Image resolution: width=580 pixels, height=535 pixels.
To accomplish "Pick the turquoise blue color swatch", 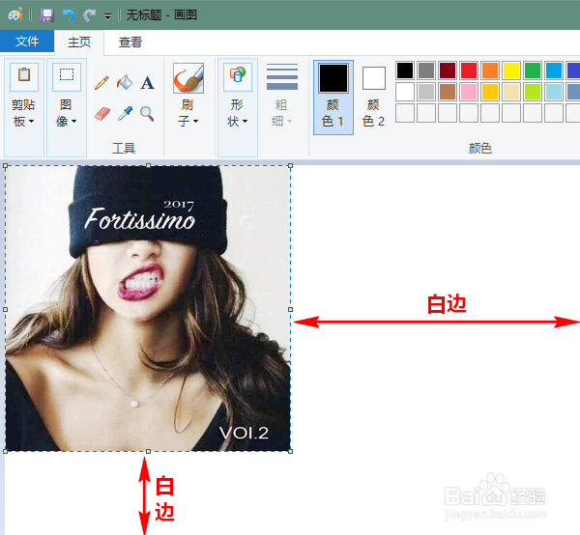I will pyautogui.click(x=554, y=70).
